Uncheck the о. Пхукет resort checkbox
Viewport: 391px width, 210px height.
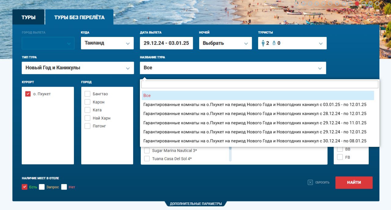(x=28, y=94)
